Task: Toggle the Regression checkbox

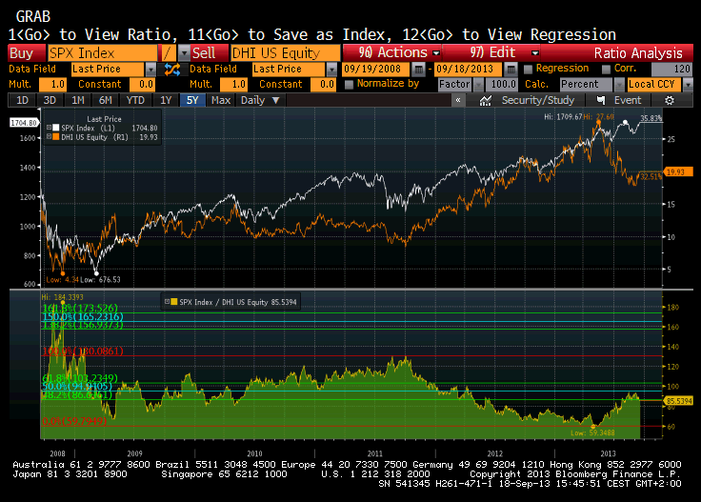Action: pos(528,69)
